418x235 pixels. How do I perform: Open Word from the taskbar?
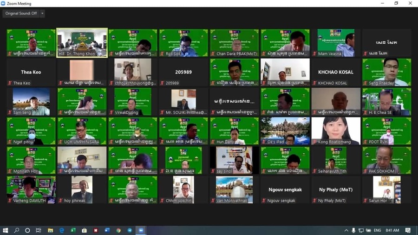[107, 230]
